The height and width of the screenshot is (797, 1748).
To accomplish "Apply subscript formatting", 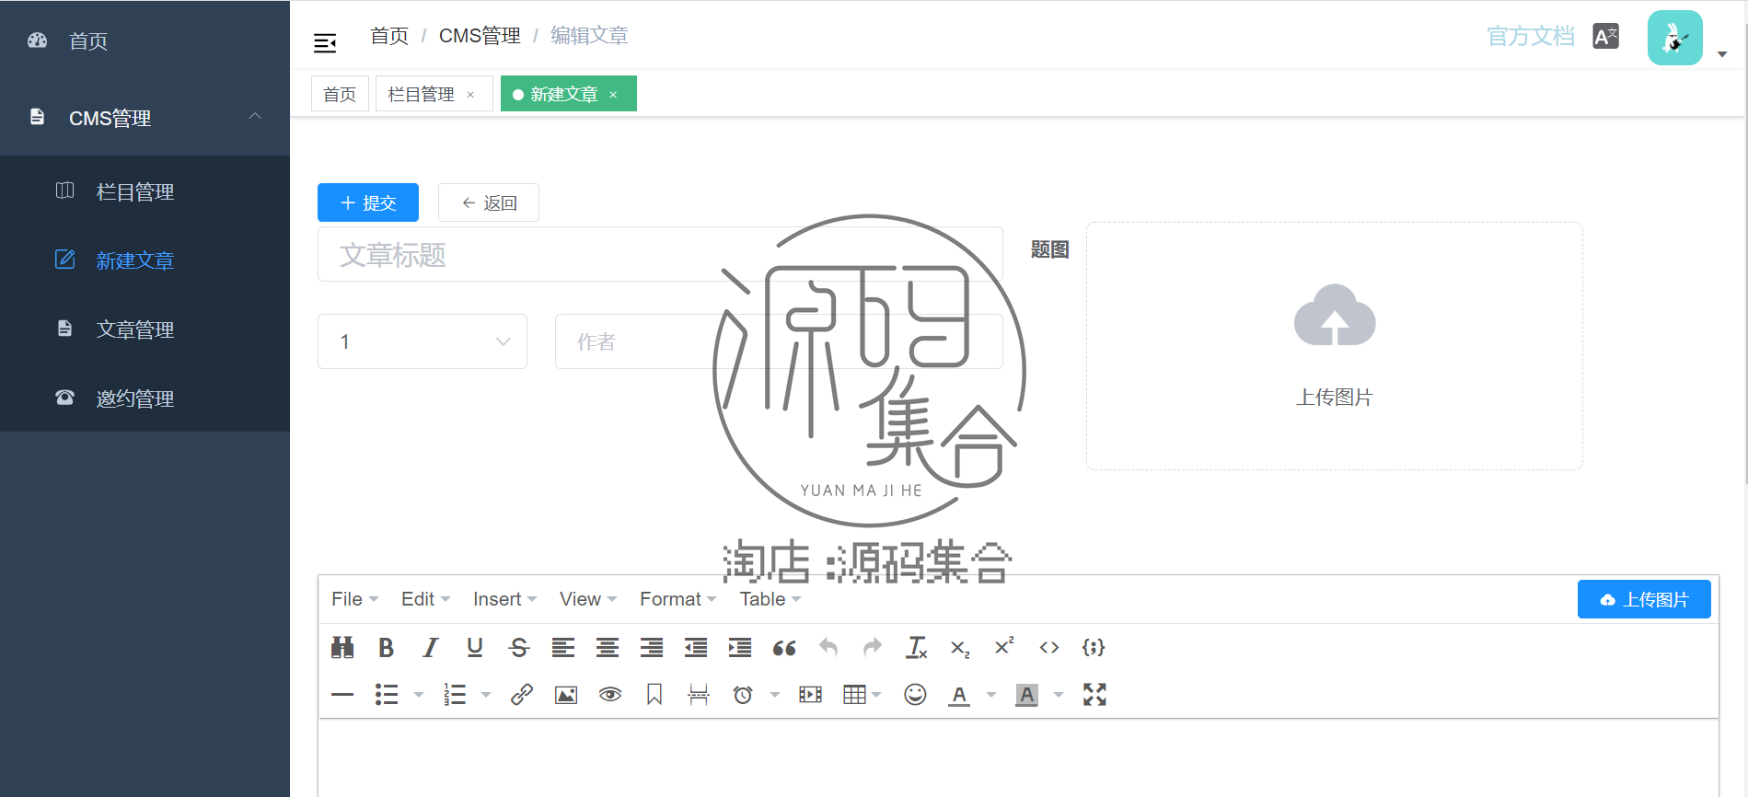I will coord(960,649).
